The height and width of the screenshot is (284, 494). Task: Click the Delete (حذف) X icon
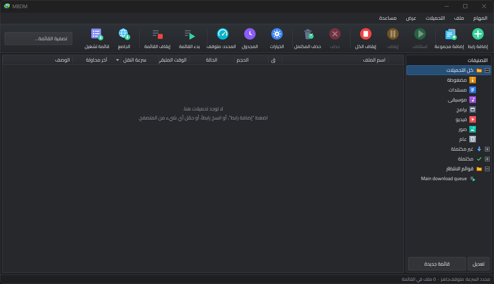[x=335, y=34]
